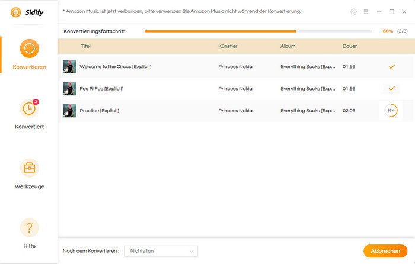Open the Konvertieren section icon
Image resolution: width=415 pixels, height=264 pixels.
tap(29, 49)
